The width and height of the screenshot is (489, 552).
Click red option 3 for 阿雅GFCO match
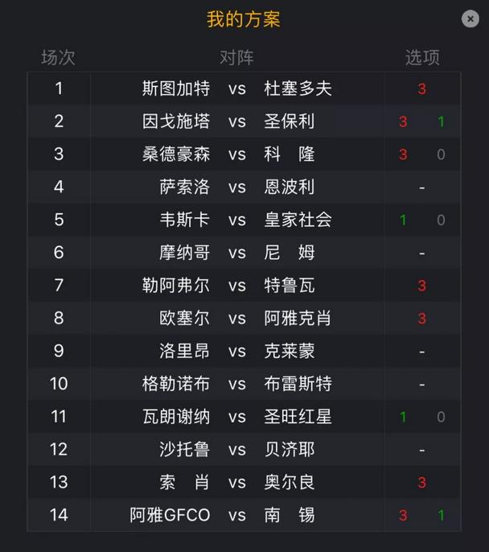pyautogui.click(x=403, y=515)
